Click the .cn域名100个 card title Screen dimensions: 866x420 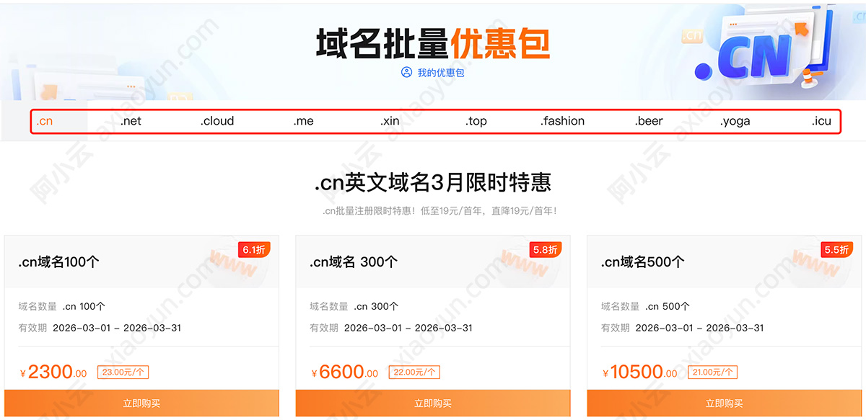click(58, 262)
